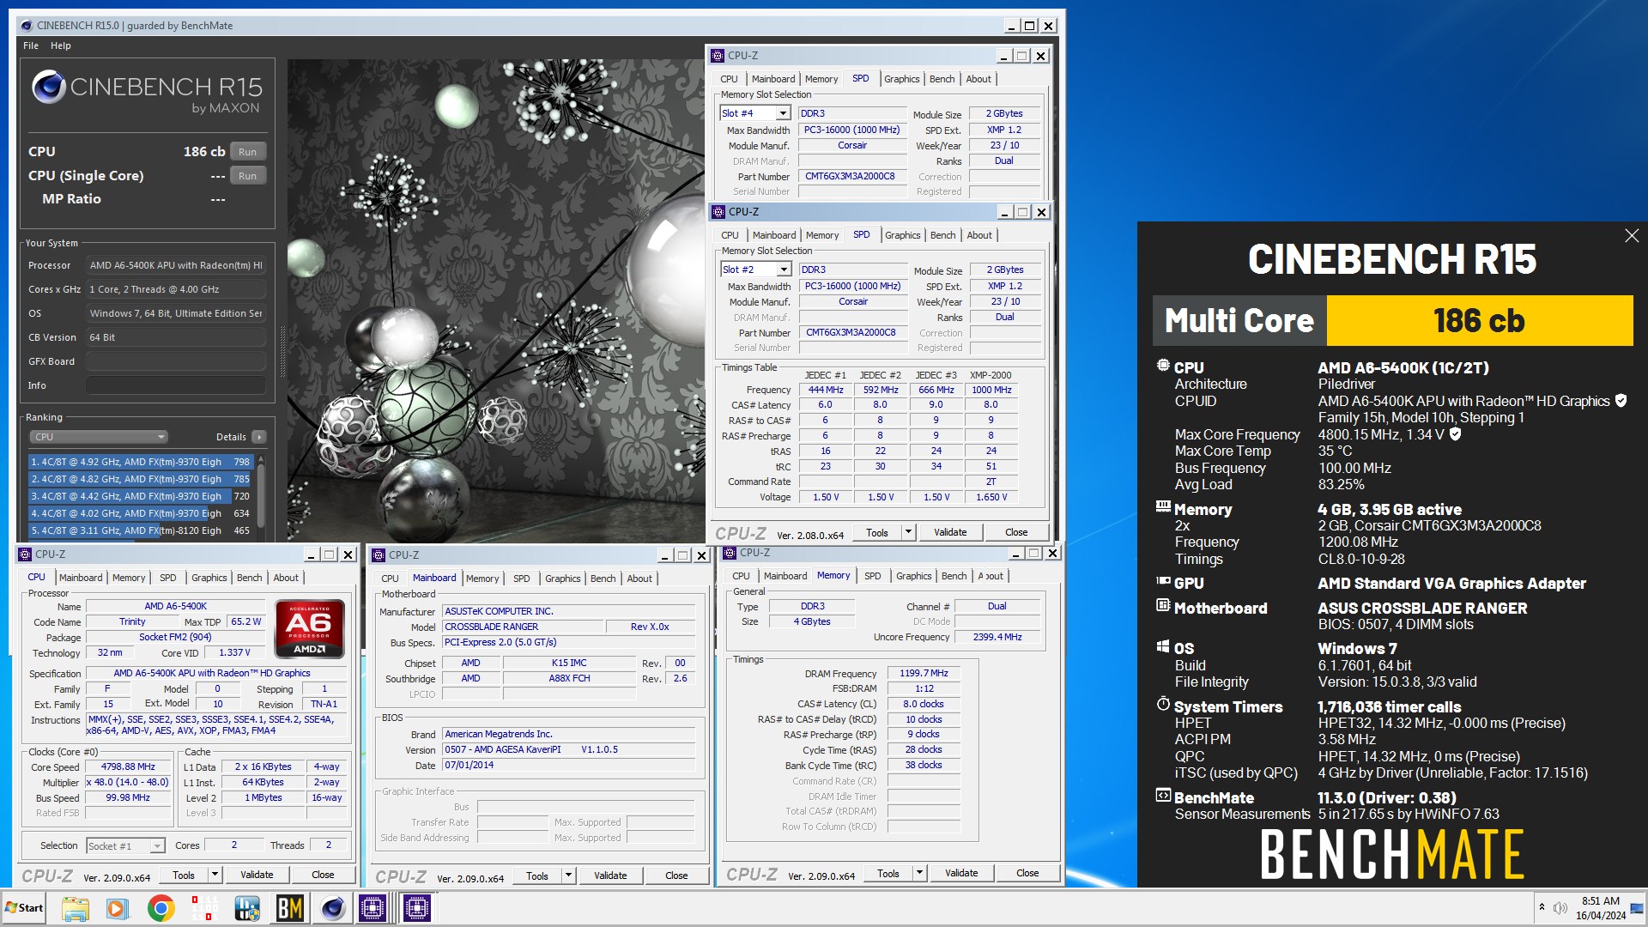Image resolution: width=1648 pixels, height=927 pixels.
Task: Click the red binary digits taskbar icon
Action: pos(204,907)
